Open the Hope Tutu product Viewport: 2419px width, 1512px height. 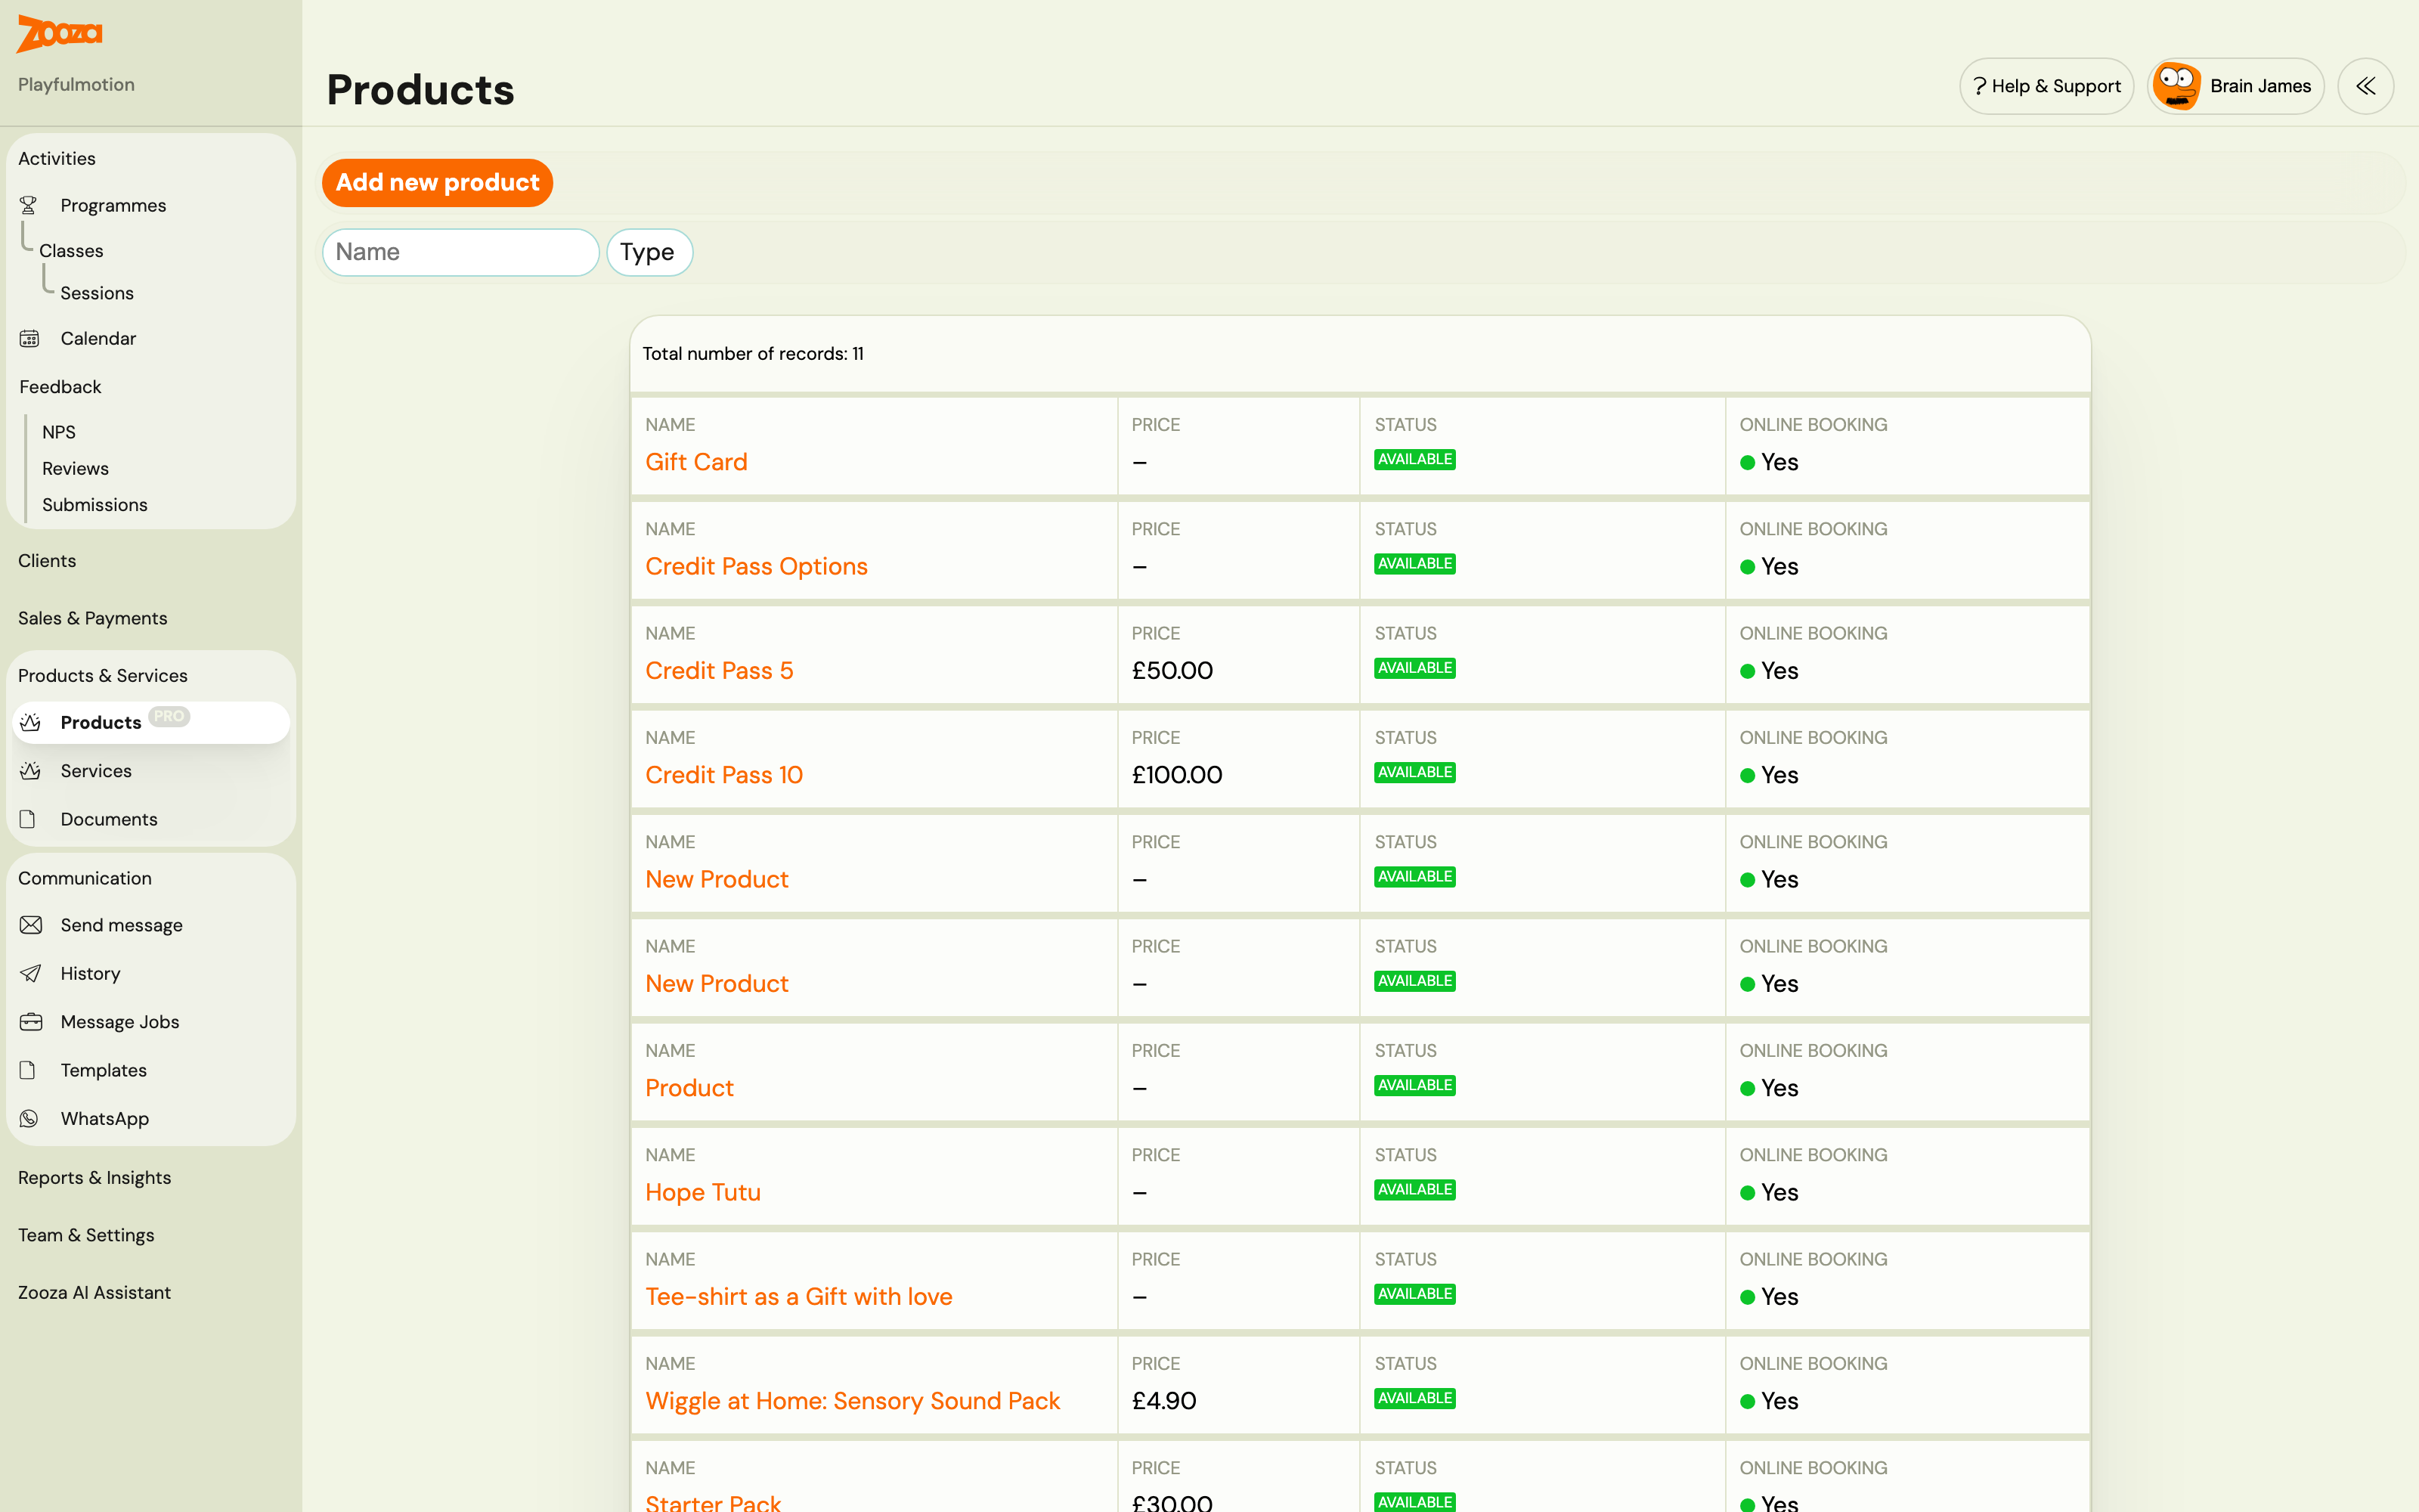point(703,1192)
